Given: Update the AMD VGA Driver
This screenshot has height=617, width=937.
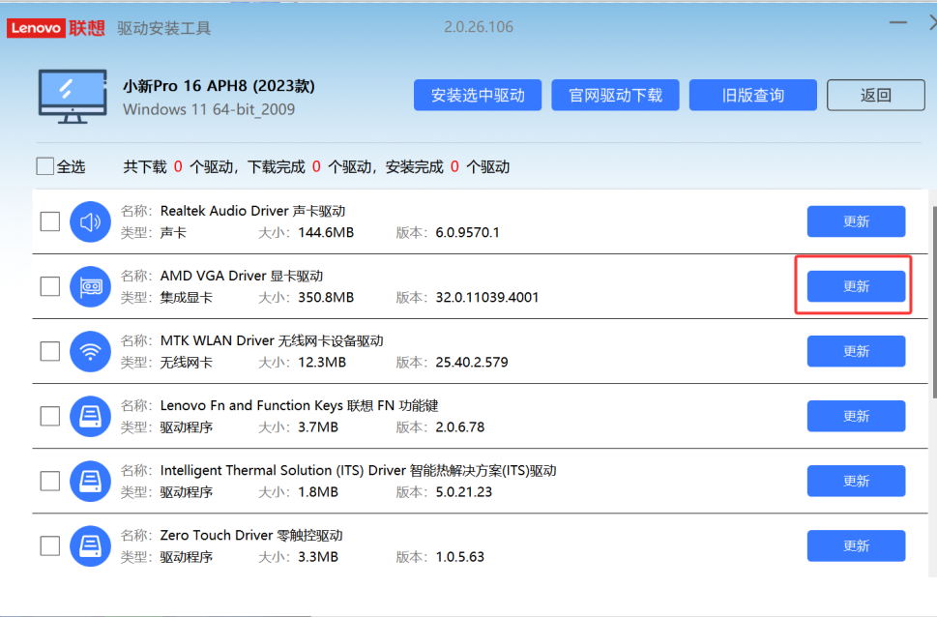Looking at the screenshot, I should click(x=857, y=286).
